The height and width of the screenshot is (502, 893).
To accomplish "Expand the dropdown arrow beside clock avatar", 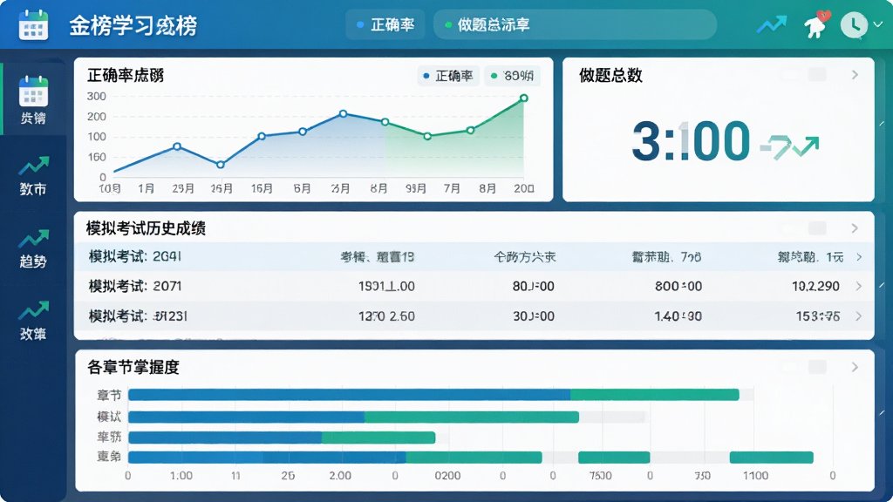I will pos(877,24).
